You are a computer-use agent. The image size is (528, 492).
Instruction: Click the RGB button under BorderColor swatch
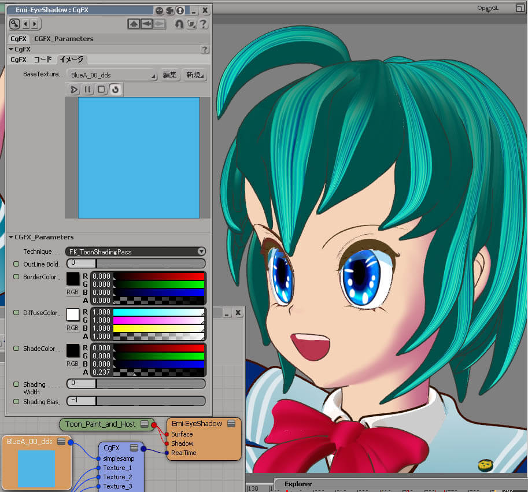click(x=73, y=293)
